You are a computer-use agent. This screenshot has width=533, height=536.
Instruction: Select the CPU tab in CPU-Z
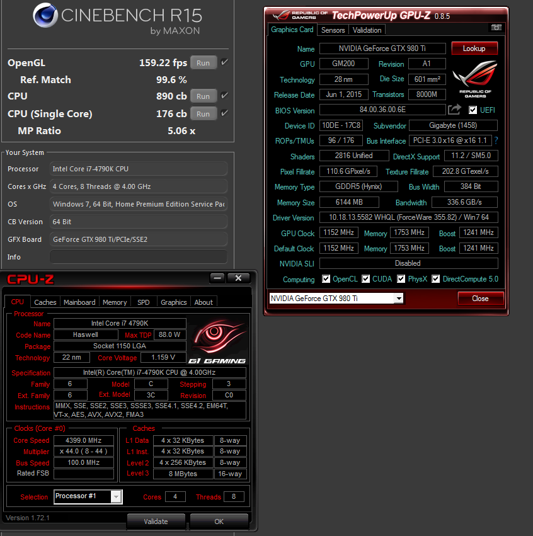[18, 302]
